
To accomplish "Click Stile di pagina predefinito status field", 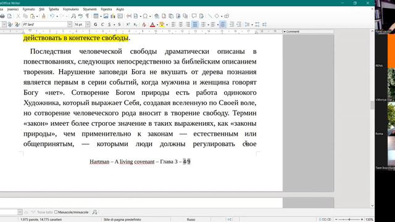I will point(122,220).
